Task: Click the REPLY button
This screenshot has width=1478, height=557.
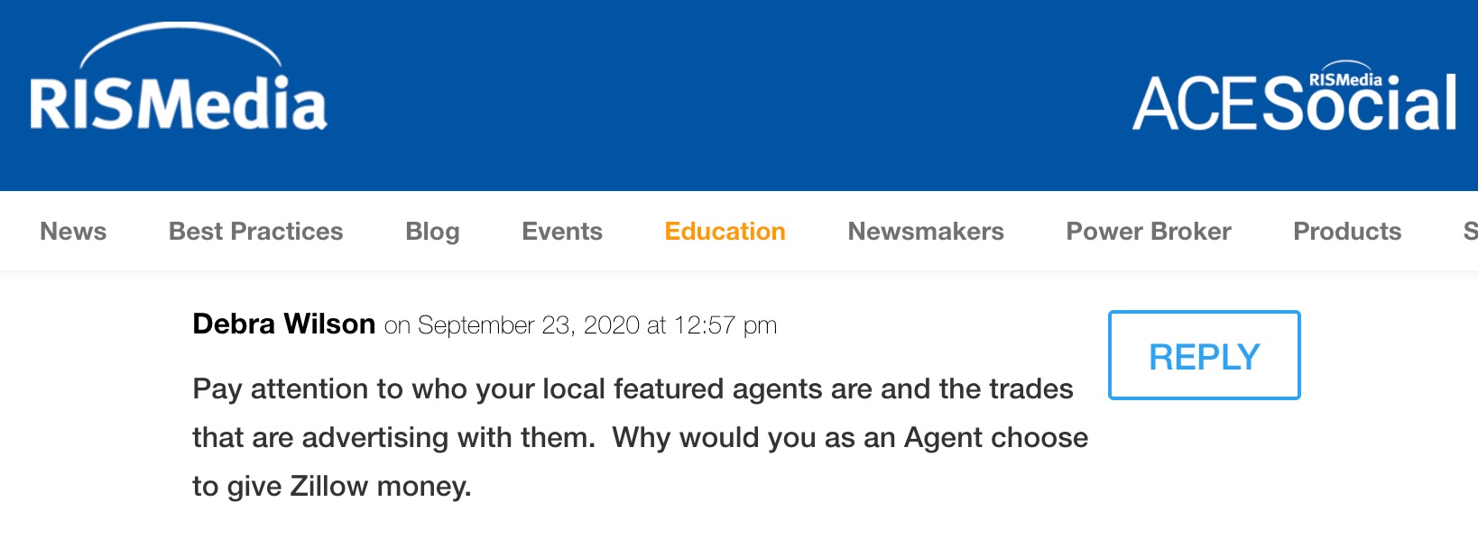Action: [x=1205, y=355]
